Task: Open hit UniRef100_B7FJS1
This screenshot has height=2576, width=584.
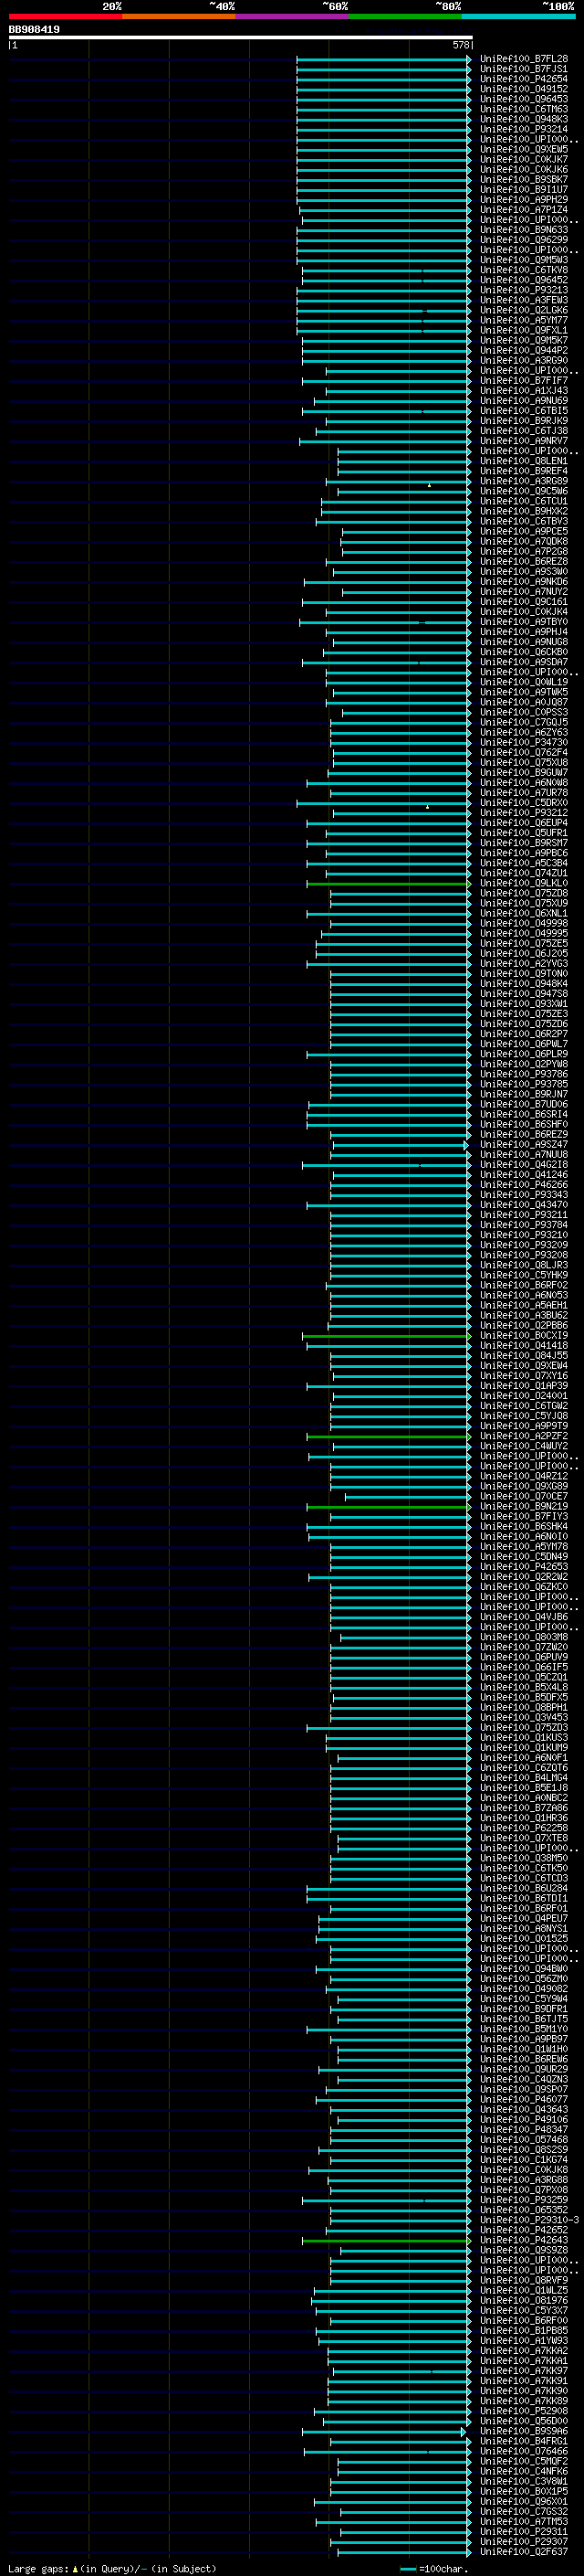Action: [x=524, y=69]
